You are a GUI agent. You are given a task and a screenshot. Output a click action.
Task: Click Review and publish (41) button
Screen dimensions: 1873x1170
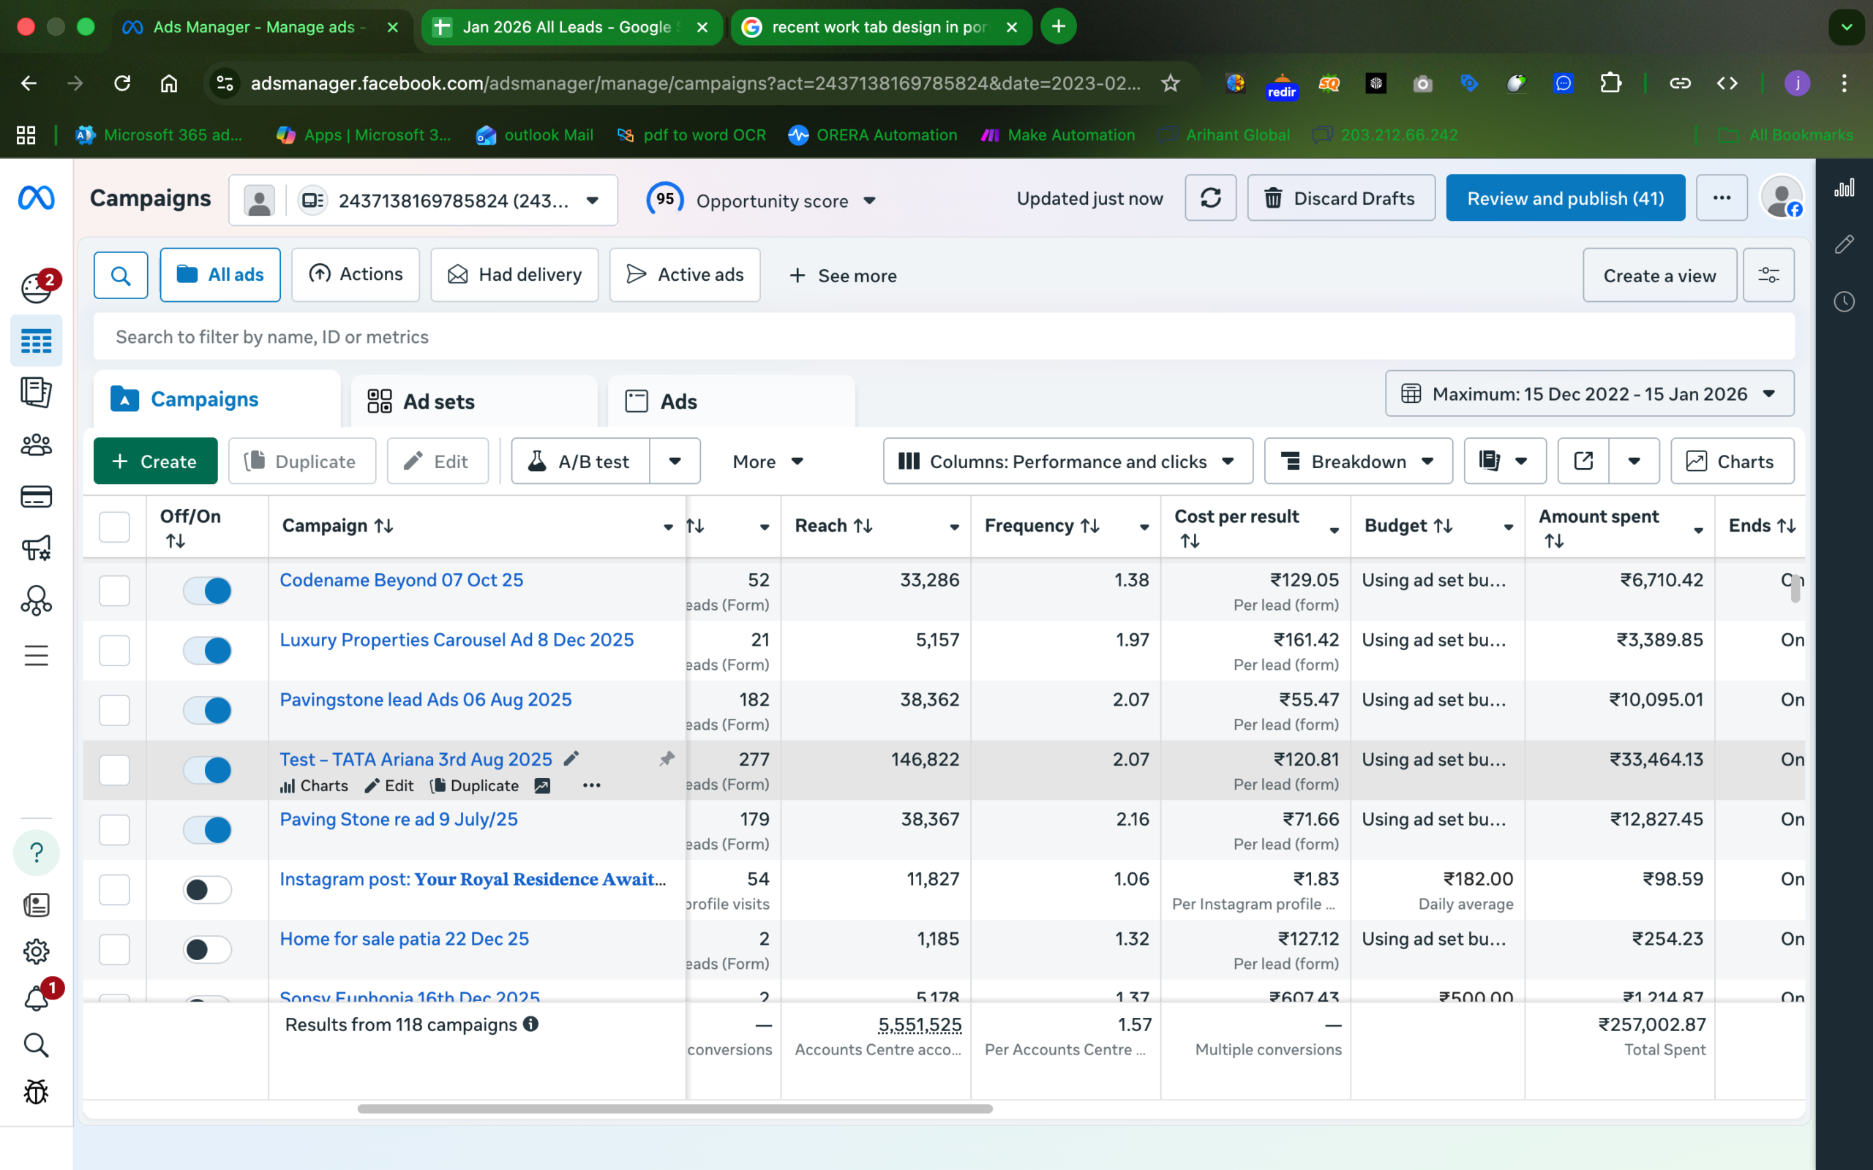coord(1565,198)
